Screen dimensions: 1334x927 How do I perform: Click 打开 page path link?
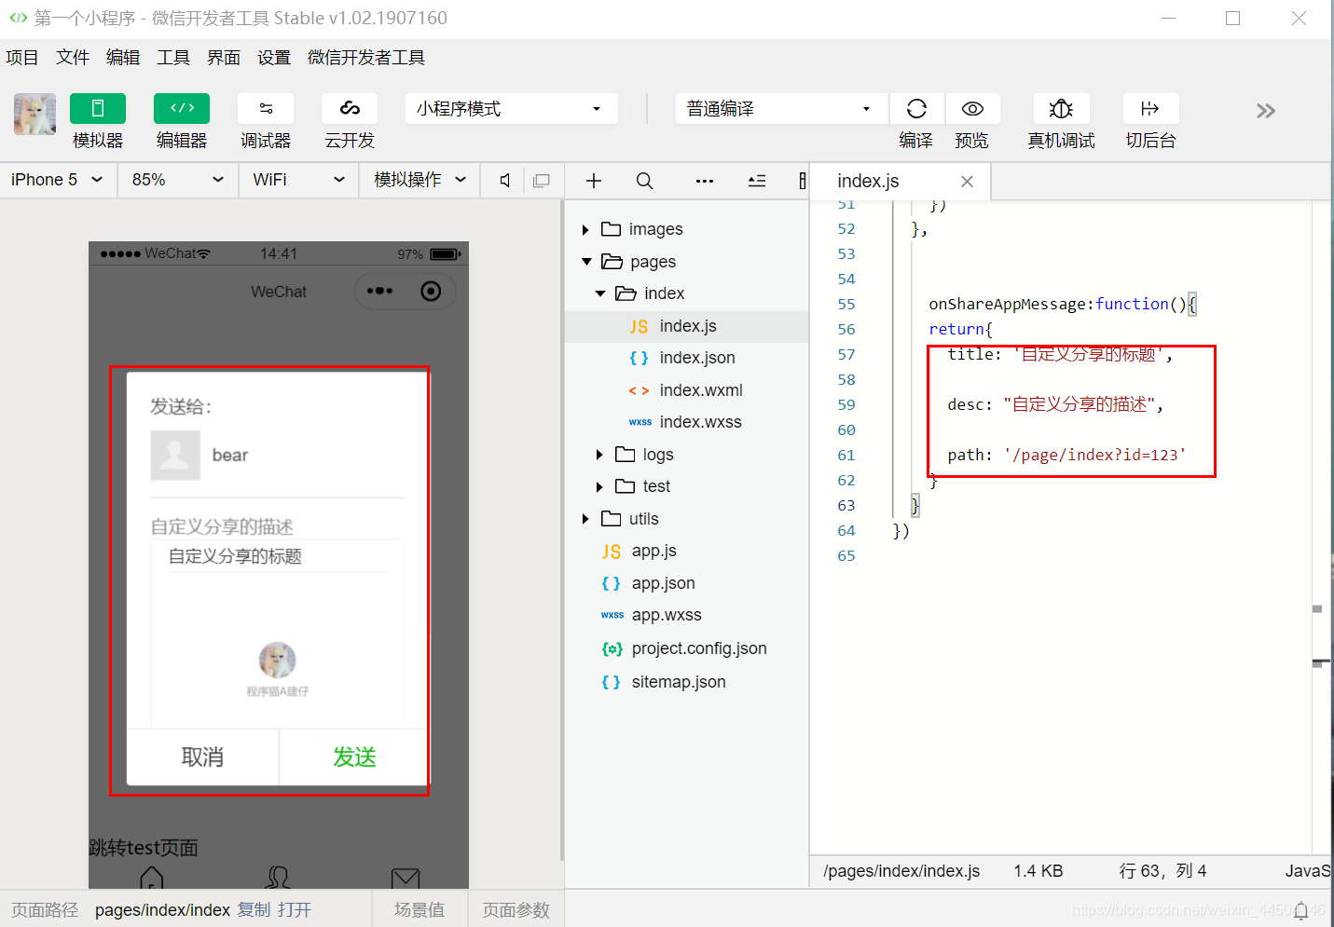point(295,910)
